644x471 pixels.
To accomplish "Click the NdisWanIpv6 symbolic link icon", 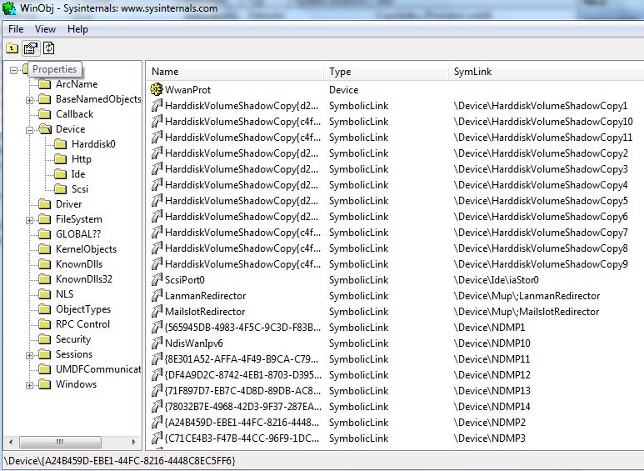I will click(x=157, y=343).
